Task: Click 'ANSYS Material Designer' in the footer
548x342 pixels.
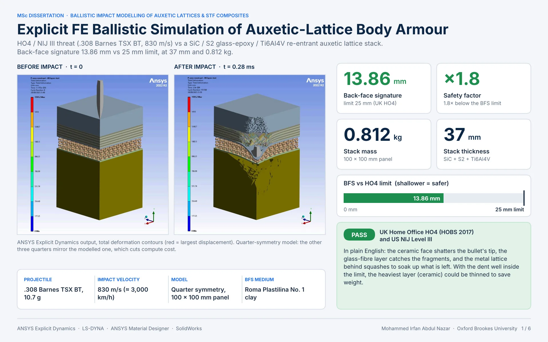Action: coord(140,328)
